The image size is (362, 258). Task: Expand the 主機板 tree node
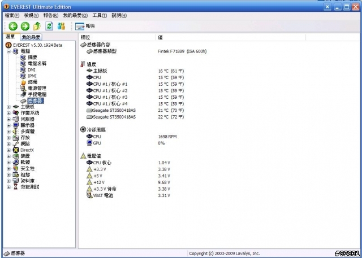pyautogui.click(x=9, y=107)
